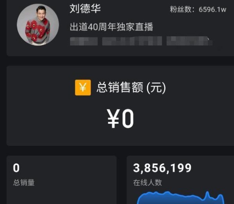234x204 pixels.
Task: Select the 总销售额 (元) heading
Action: tap(131, 87)
